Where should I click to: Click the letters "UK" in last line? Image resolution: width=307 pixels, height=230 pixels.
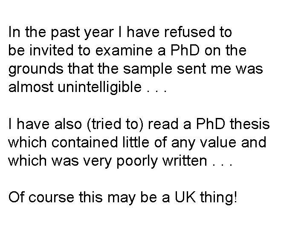tap(185, 197)
